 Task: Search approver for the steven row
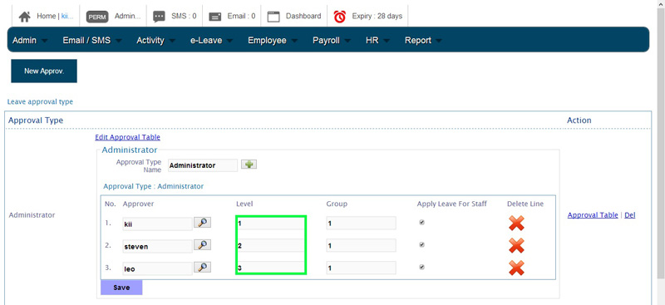(x=202, y=245)
